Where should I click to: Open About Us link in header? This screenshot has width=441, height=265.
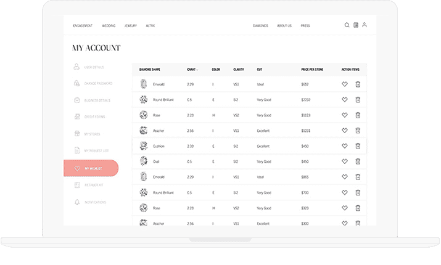point(284,26)
